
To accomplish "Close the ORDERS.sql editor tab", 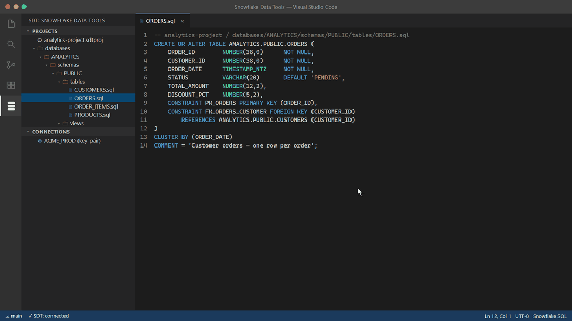I will click(x=183, y=21).
